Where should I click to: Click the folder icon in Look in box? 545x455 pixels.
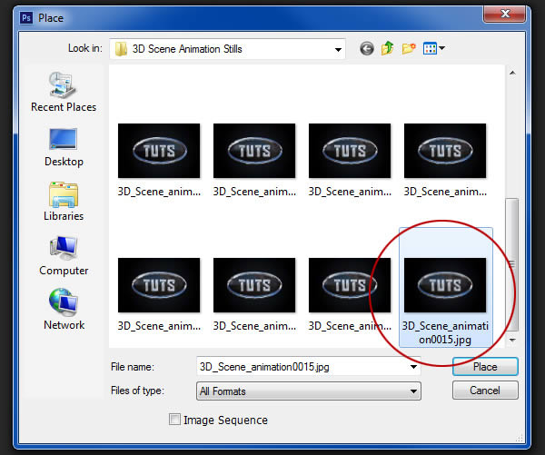121,49
